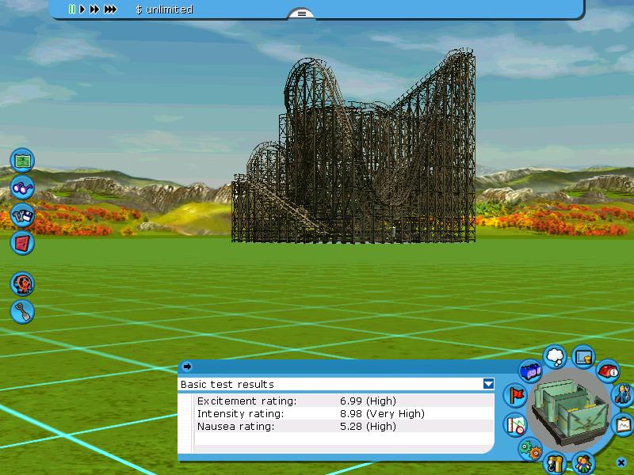Open the Basic test results dropdown
634x475 pixels.
point(488,384)
